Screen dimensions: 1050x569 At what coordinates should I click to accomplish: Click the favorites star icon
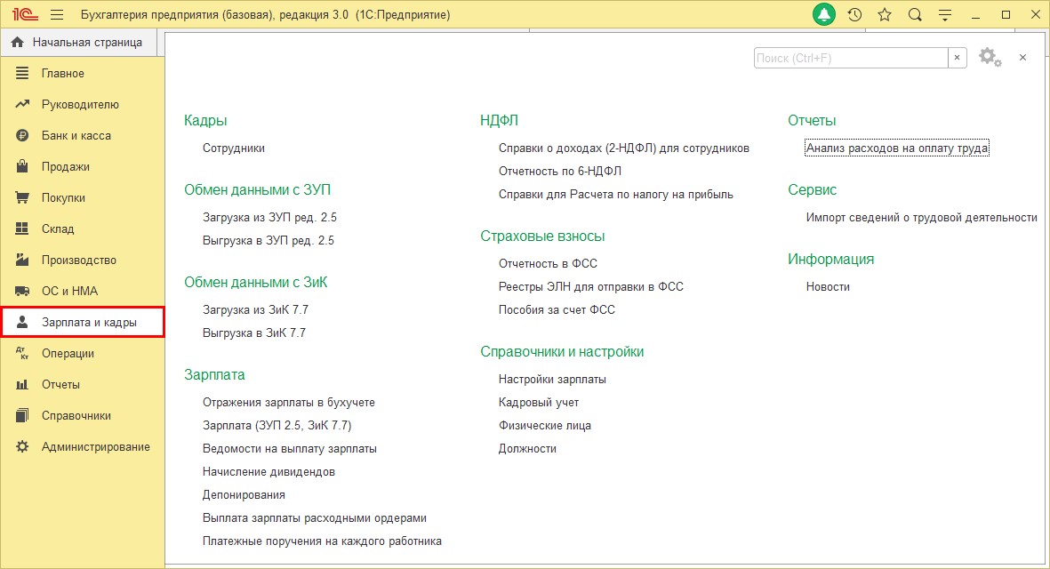click(x=885, y=15)
